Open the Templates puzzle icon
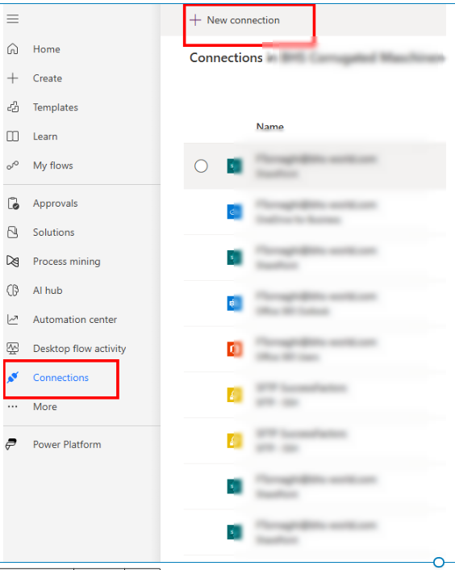This screenshot has width=455, height=570. coord(13,107)
